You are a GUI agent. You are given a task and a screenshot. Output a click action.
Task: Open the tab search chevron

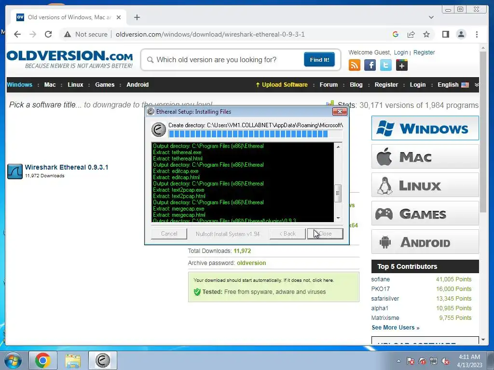[x=431, y=17]
